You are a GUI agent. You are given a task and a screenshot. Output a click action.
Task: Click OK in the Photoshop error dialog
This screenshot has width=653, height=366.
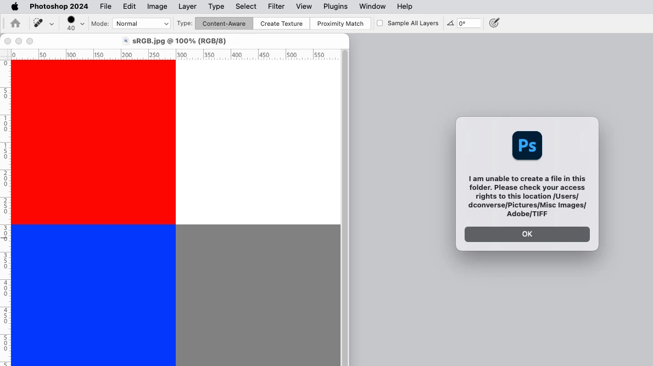point(527,234)
